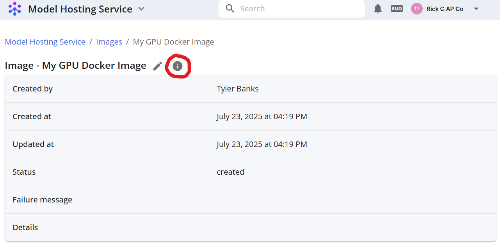Open the Rick C AP Co account dropdown arrow
Viewport: 500px width, 247px height.
pyautogui.click(x=476, y=9)
